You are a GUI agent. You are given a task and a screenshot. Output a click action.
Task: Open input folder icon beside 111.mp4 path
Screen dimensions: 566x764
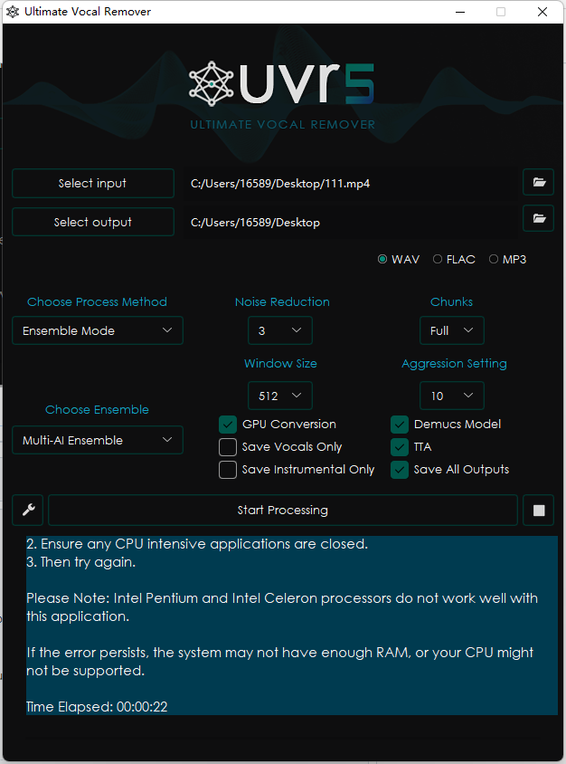click(538, 183)
